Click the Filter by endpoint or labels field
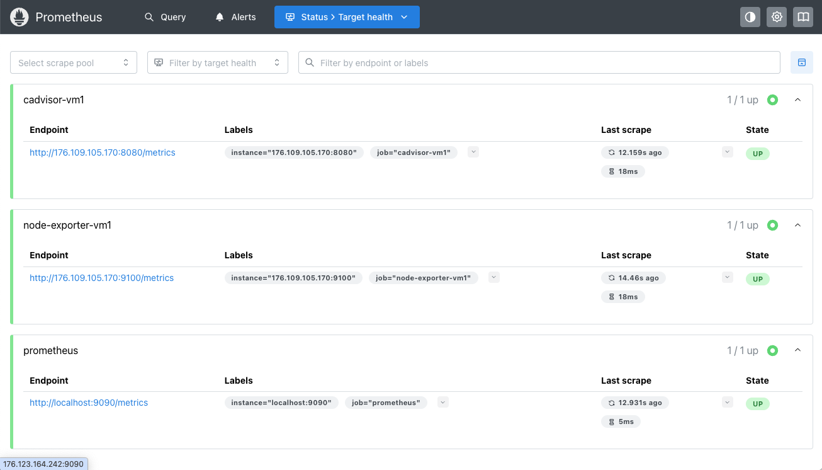Screen dimensions: 822x470 (539, 62)
